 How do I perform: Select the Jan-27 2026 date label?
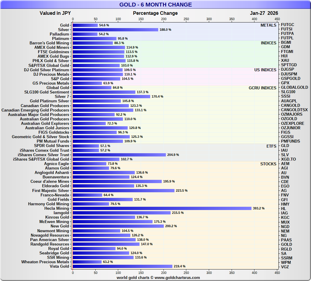264,13
